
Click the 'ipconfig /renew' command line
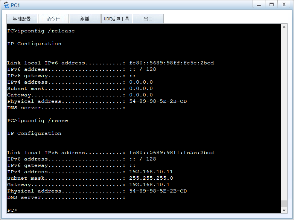pyautogui.click(x=38, y=121)
